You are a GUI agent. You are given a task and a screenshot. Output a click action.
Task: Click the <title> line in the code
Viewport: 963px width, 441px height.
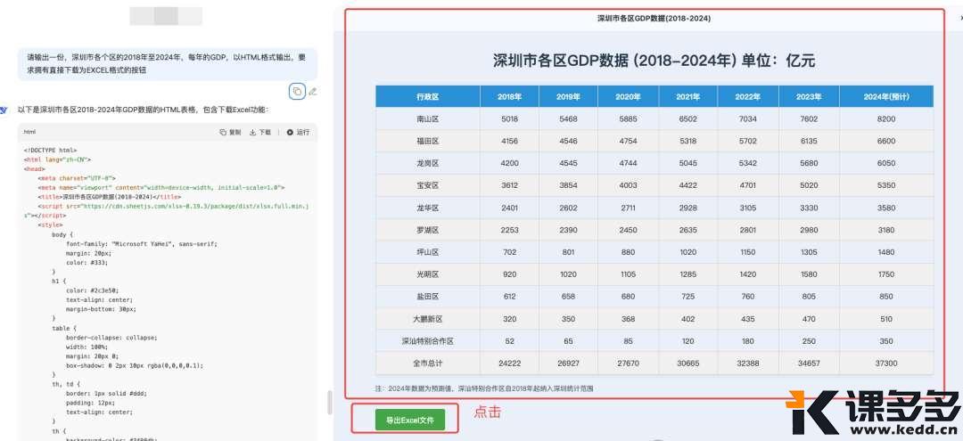pos(110,197)
